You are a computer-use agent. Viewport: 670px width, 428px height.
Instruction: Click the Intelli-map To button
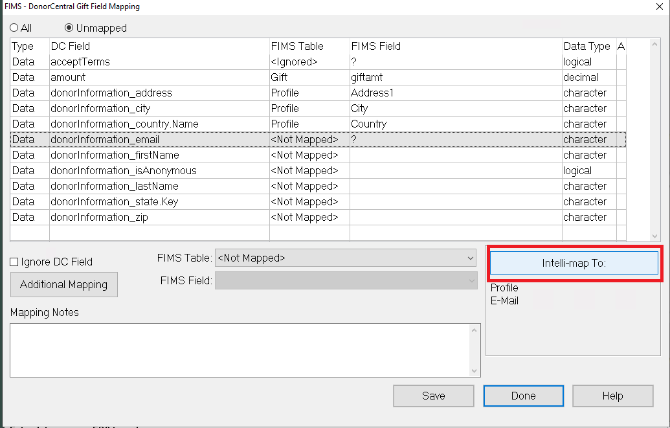click(x=574, y=263)
